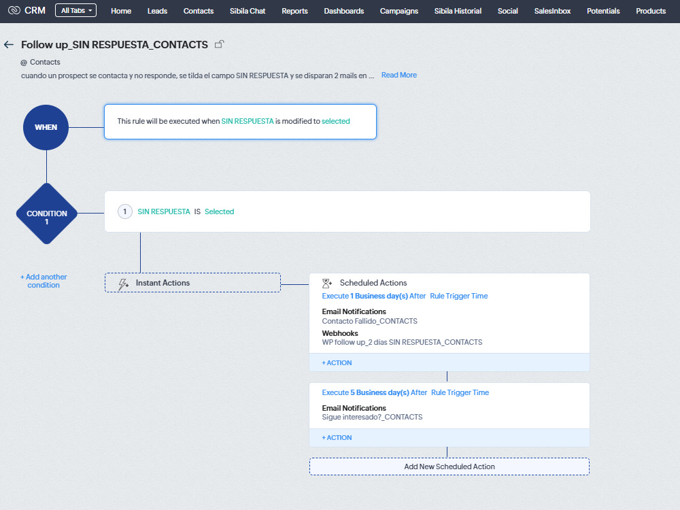Click the 'Rule Trigger Time' link in the 5-day block
Viewport: 680px width, 510px height.
[x=460, y=392]
